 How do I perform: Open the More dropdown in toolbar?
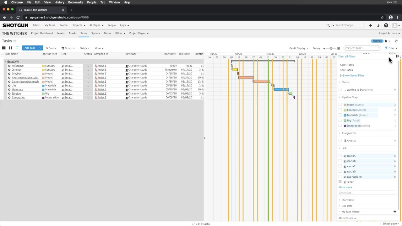pyautogui.click(x=99, y=48)
